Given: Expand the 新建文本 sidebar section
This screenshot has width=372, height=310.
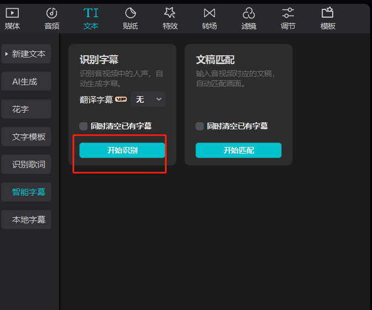Looking at the screenshot, I should [26, 54].
